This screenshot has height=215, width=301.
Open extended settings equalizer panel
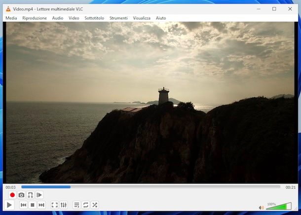point(64,205)
